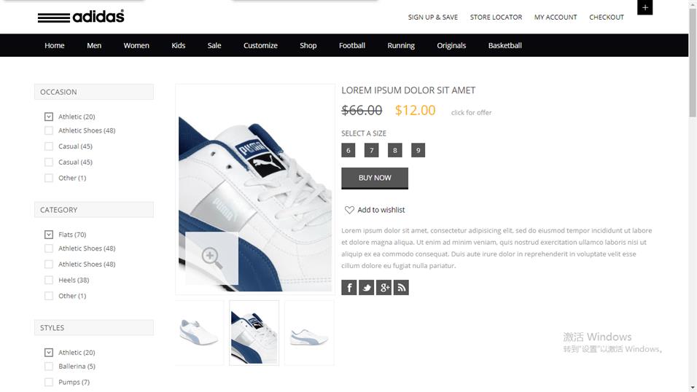Image resolution: width=697 pixels, height=392 pixels.
Task: Expand the STYLES filter header
Action: (94, 328)
